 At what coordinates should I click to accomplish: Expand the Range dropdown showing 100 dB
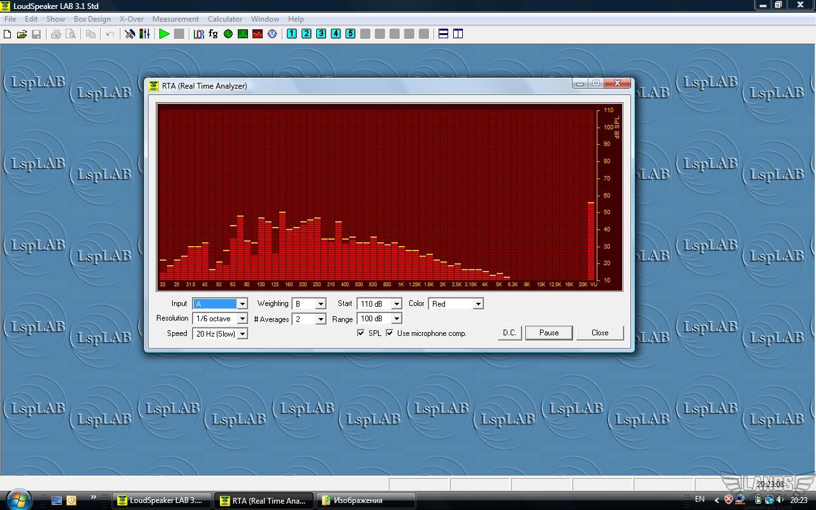(x=397, y=319)
